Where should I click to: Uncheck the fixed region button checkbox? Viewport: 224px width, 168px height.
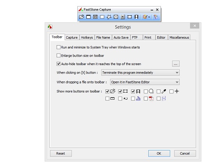[120, 92]
